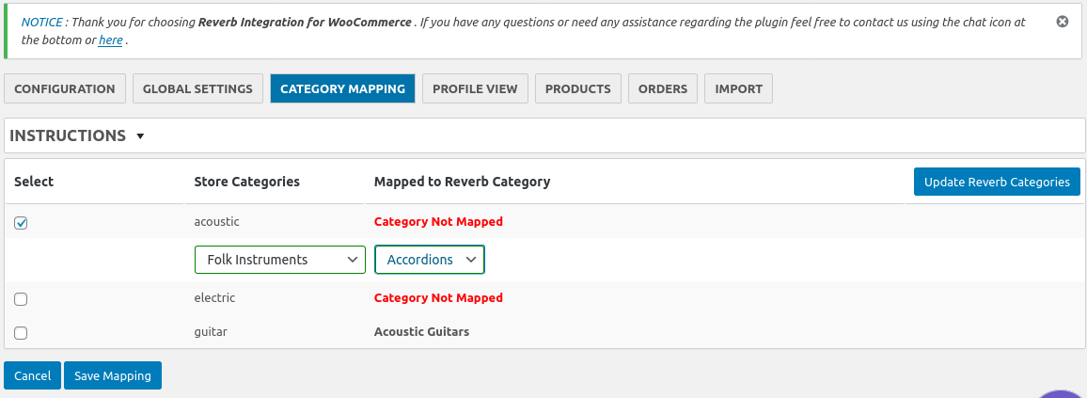Follow the "here" link in the notice
The image size is (1087, 398).
(110, 40)
